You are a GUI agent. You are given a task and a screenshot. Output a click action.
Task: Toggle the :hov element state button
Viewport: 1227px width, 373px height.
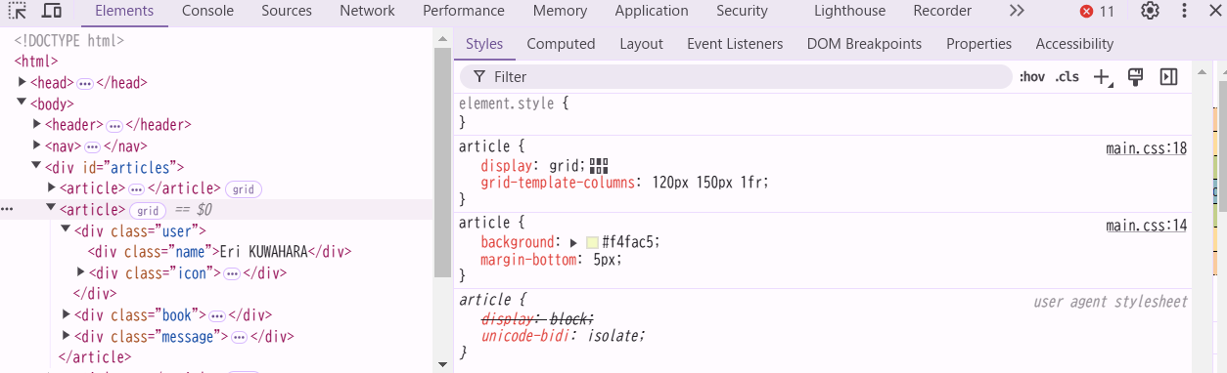(1032, 77)
